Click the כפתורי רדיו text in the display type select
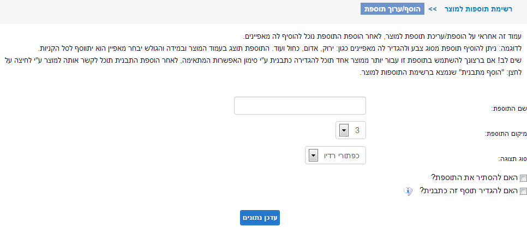Screen dimensions: 527x233 tap(341, 156)
